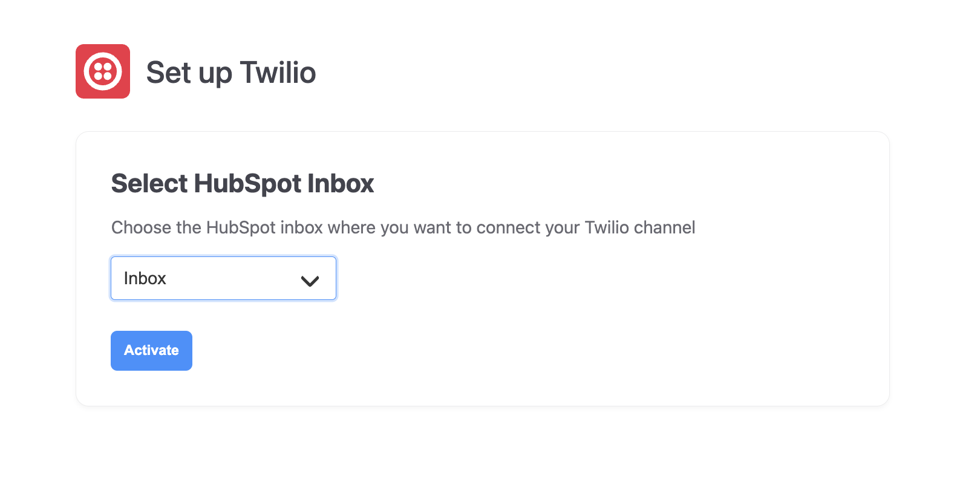Image resolution: width=957 pixels, height=485 pixels.
Task: Click the word "HubSpot" in the section heading
Action: 247,183
